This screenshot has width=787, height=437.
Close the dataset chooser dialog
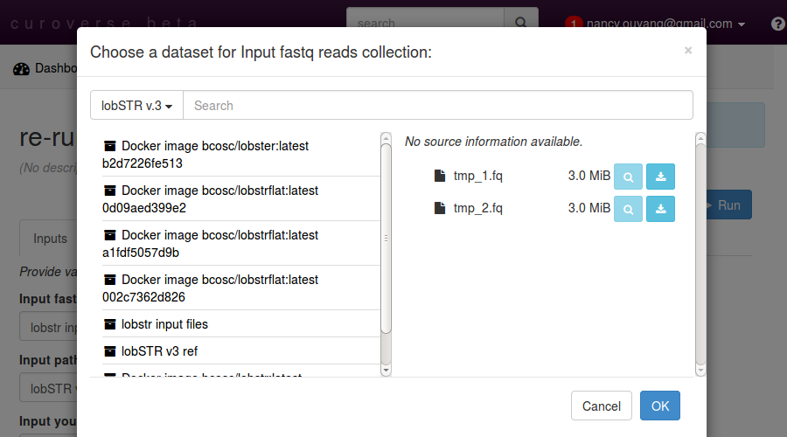[x=688, y=51]
